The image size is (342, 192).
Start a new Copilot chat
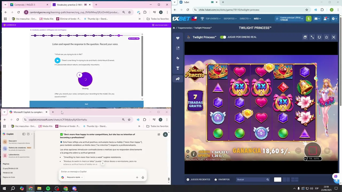(x=28, y=134)
